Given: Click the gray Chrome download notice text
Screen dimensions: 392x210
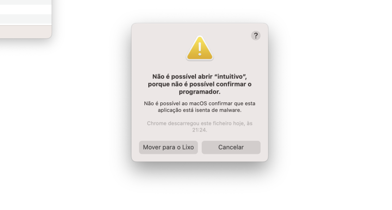Looking at the screenshot, I should click(x=199, y=126).
